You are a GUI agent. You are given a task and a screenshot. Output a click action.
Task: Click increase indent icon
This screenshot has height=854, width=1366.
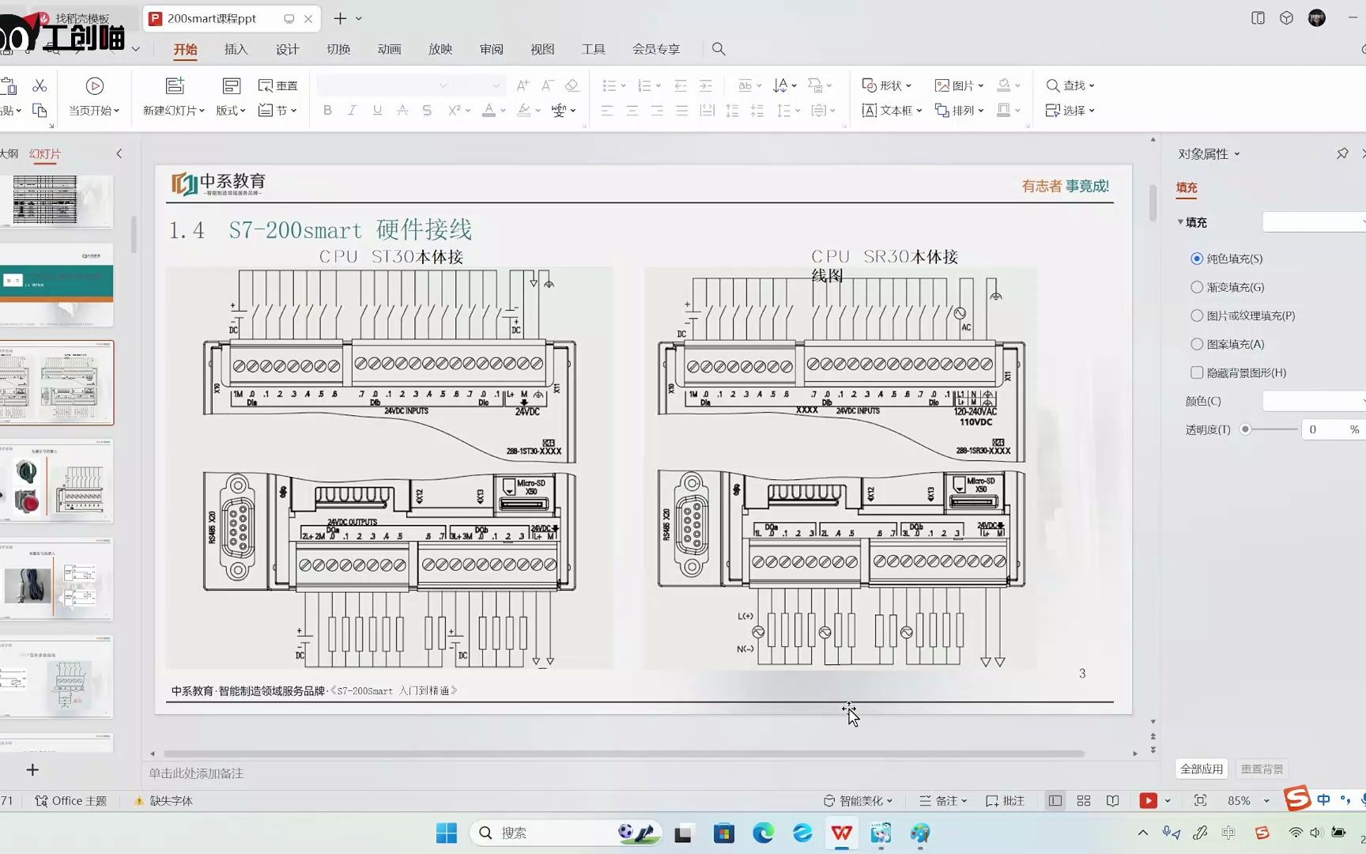point(706,85)
